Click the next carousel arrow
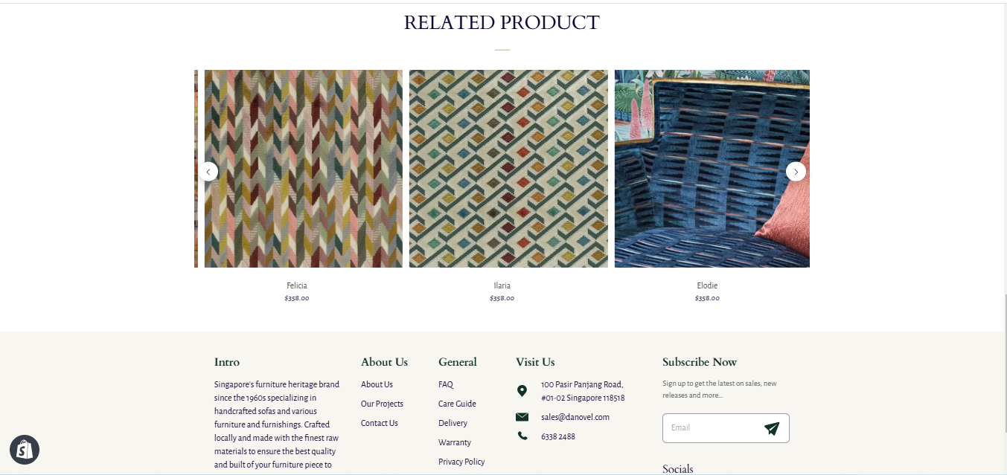The width and height of the screenshot is (1007, 475). pos(796,172)
